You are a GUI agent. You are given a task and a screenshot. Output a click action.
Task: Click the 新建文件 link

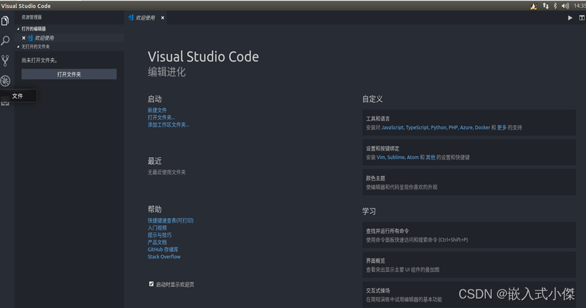pyautogui.click(x=157, y=110)
